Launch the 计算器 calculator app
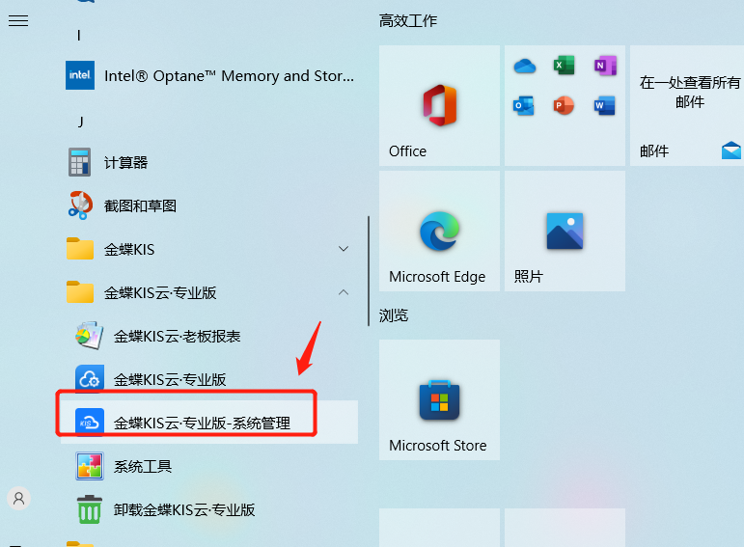Image resolution: width=744 pixels, height=547 pixels. pyautogui.click(x=209, y=163)
